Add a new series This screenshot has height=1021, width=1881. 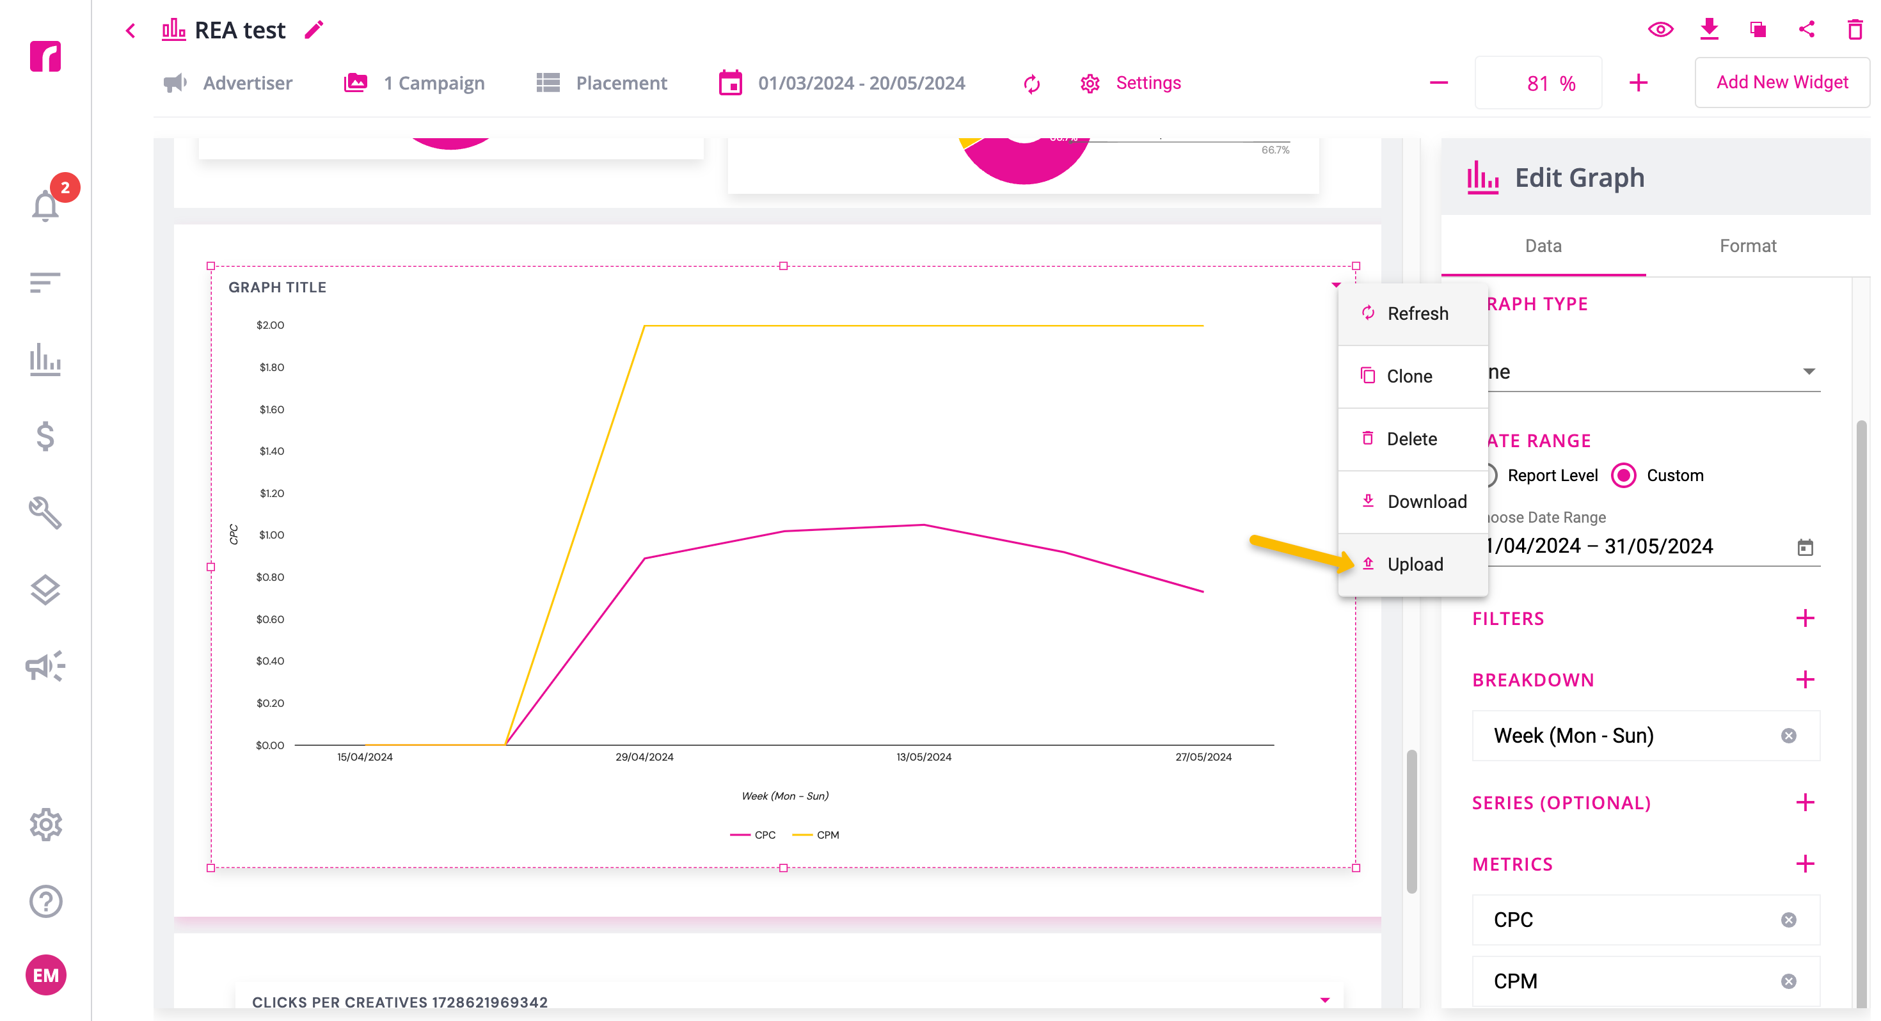(1804, 803)
